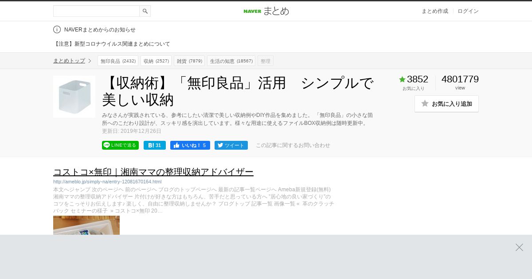Go to まとめトップ breadcrumb
The width and height of the screenshot is (532, 279).
pyautogui.click(x=69, y=61)
